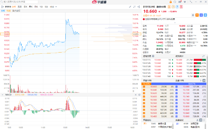The image size is (208, 129).
Task: Click the 52周最高 value 32.950
Action: [x=182, y=43]
